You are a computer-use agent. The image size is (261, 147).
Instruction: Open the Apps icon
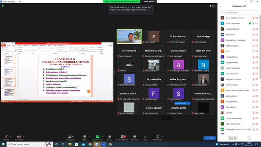tap(145, 137)
